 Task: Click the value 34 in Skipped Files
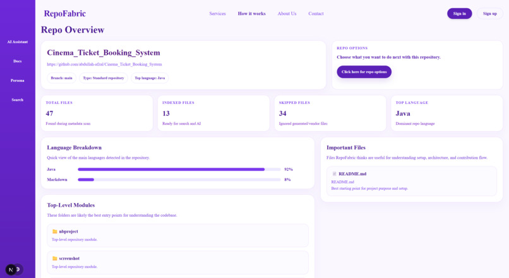283,113
